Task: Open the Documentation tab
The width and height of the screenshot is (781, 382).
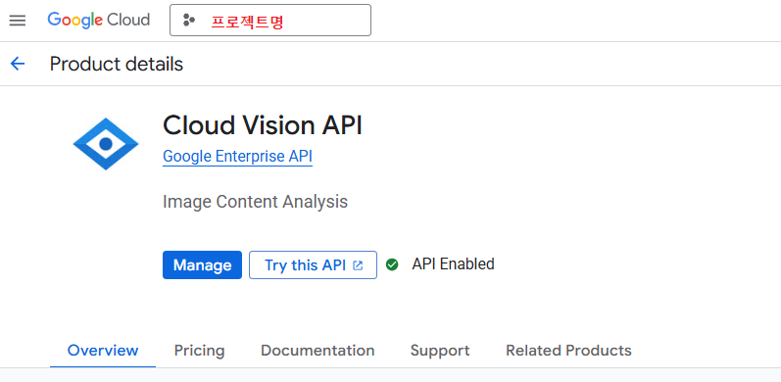Action: tap(317, 351)
